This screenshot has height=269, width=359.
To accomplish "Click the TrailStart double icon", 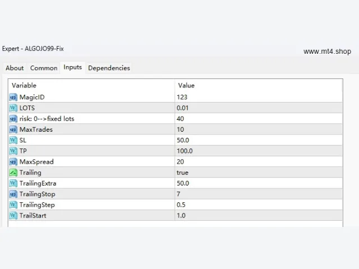I will click(13, 215).
